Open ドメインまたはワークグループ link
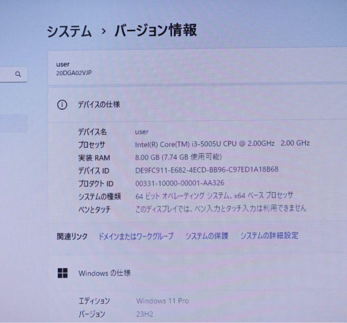 [x=136, y=236]
